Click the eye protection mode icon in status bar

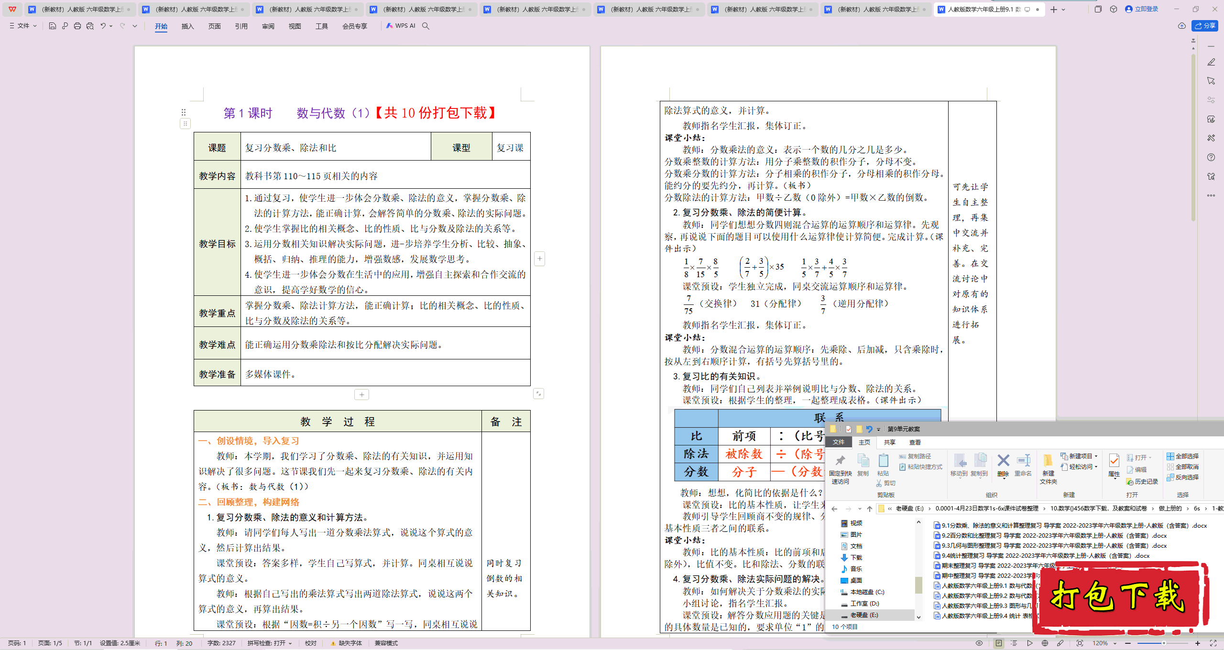979,643
